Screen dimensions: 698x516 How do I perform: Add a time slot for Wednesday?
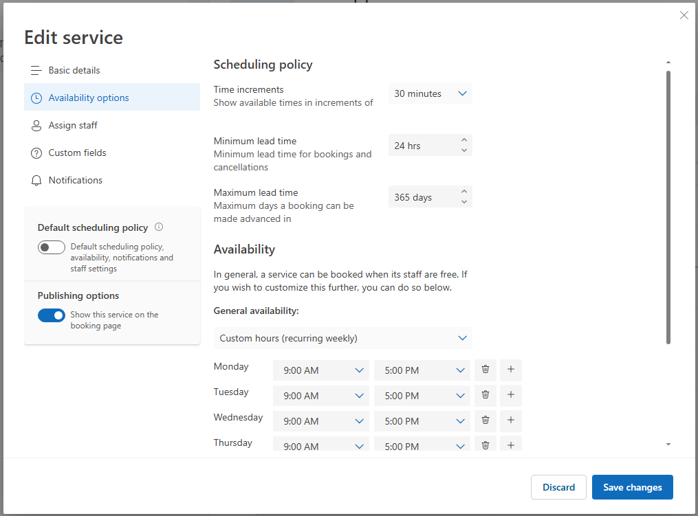coord(511,420)
